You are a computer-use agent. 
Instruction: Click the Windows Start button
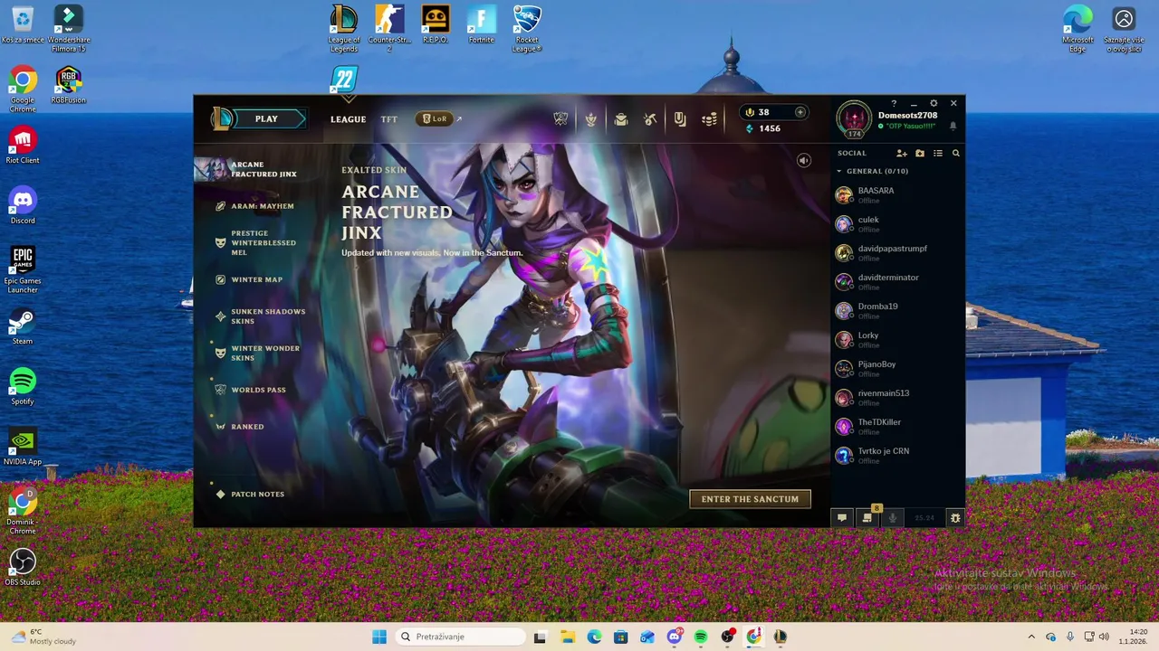click(x=379, y=637)
